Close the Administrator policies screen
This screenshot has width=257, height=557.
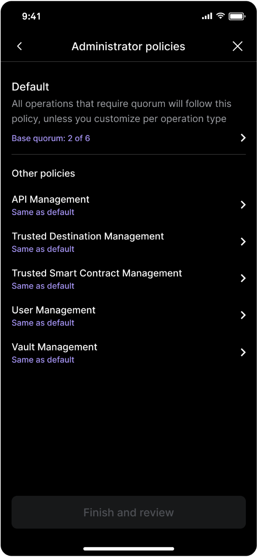pos(238,46)
